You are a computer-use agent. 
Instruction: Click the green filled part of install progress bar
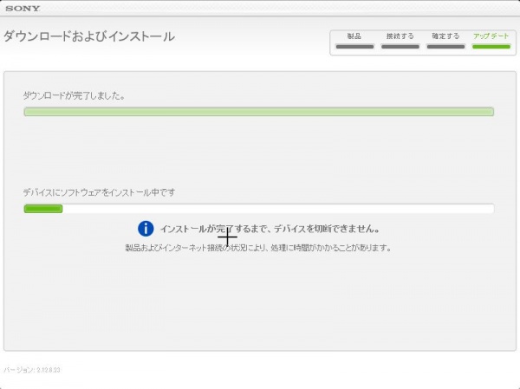tap(42, 209)
